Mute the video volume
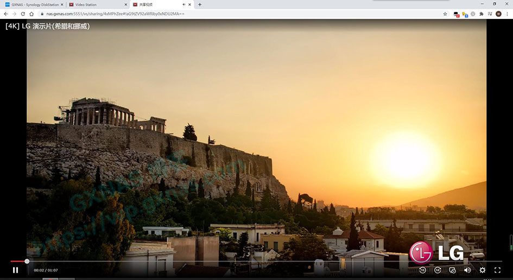This screenshot has width=513, height=280. point(467,270)
